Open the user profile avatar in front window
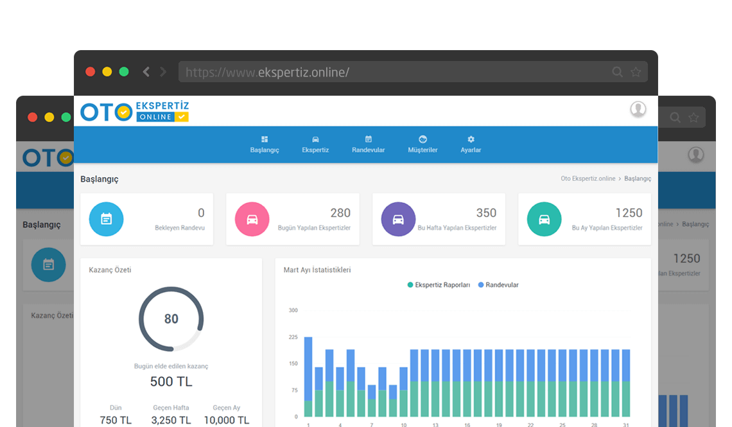Screen dimensions: 732x427 638,109
